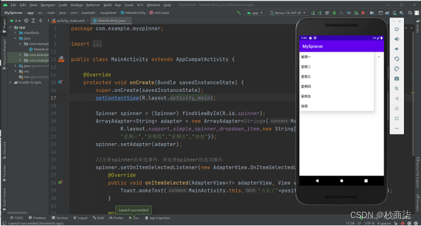Expand the java (generated) folder
Image resolution: width=421 pixels, height=226 pixels.
(15, 66)
